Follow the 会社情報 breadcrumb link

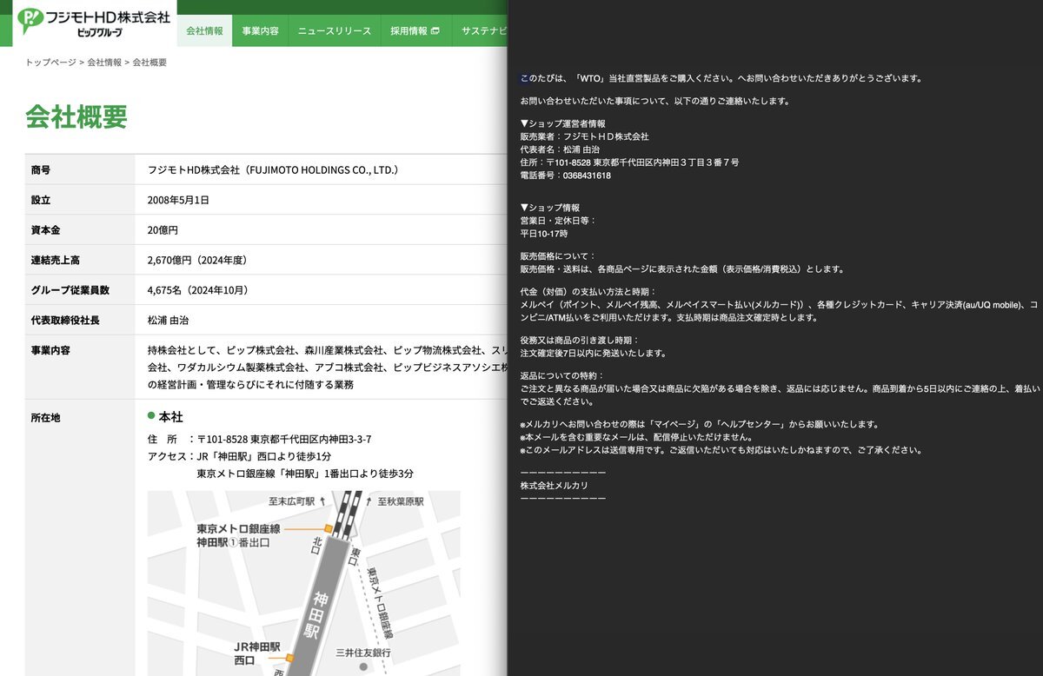pyautogui.click(x=104, y=63)
